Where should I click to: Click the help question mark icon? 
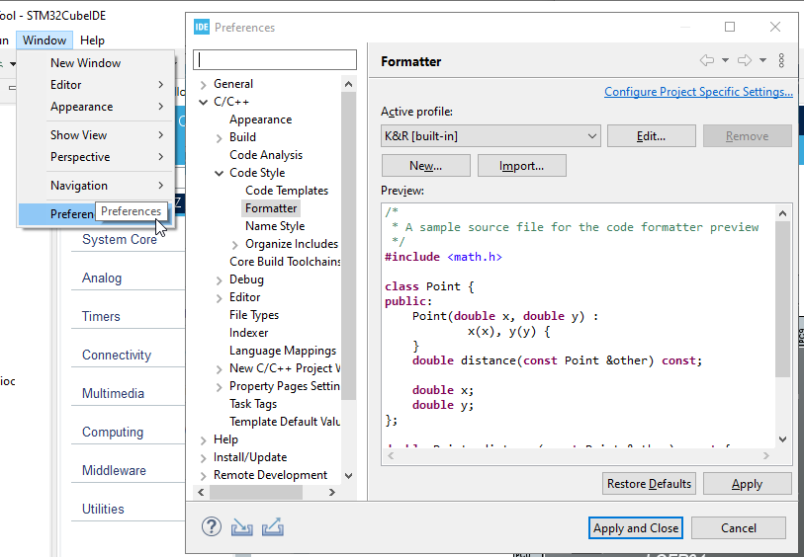click(212, 527)
